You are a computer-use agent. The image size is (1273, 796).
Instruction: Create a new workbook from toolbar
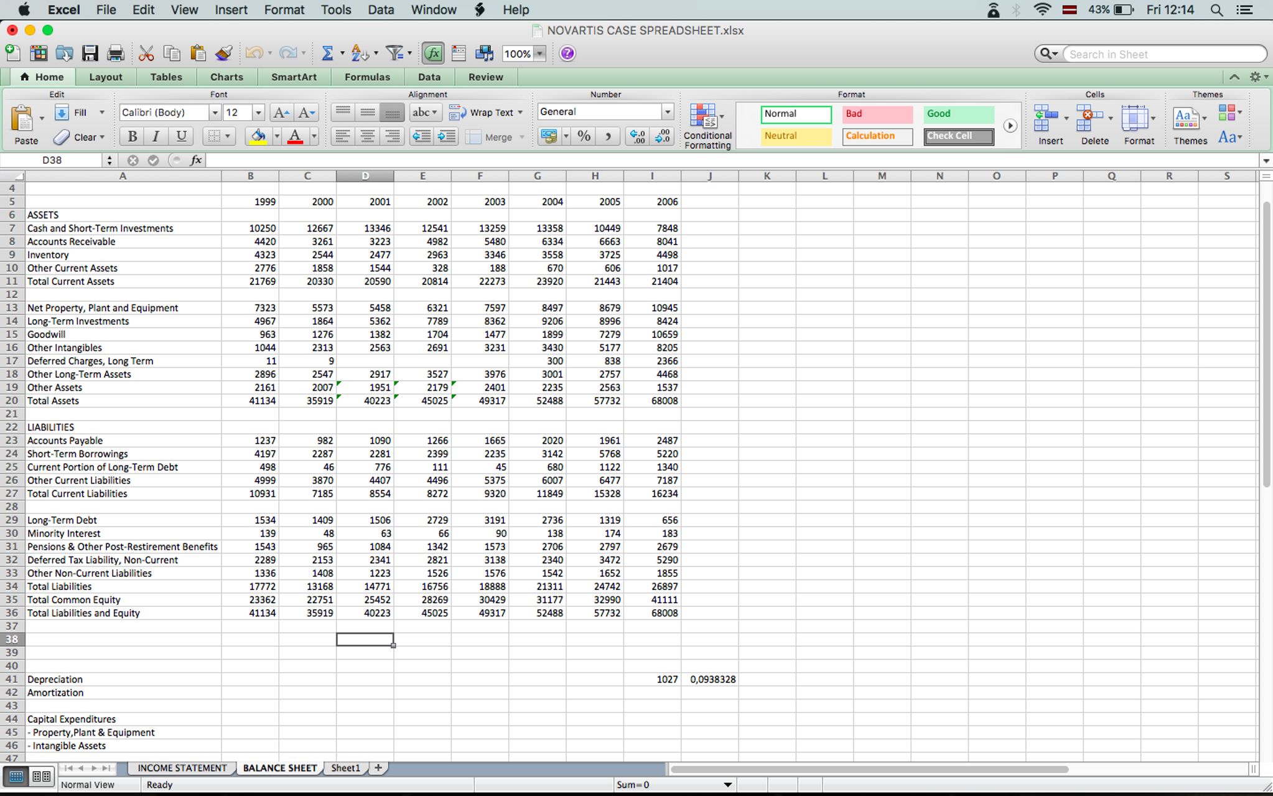coord(12,54)
